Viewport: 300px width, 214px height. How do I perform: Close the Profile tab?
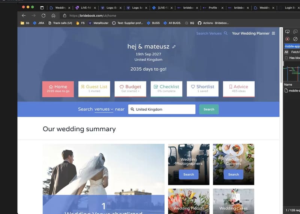click(222, 8)
